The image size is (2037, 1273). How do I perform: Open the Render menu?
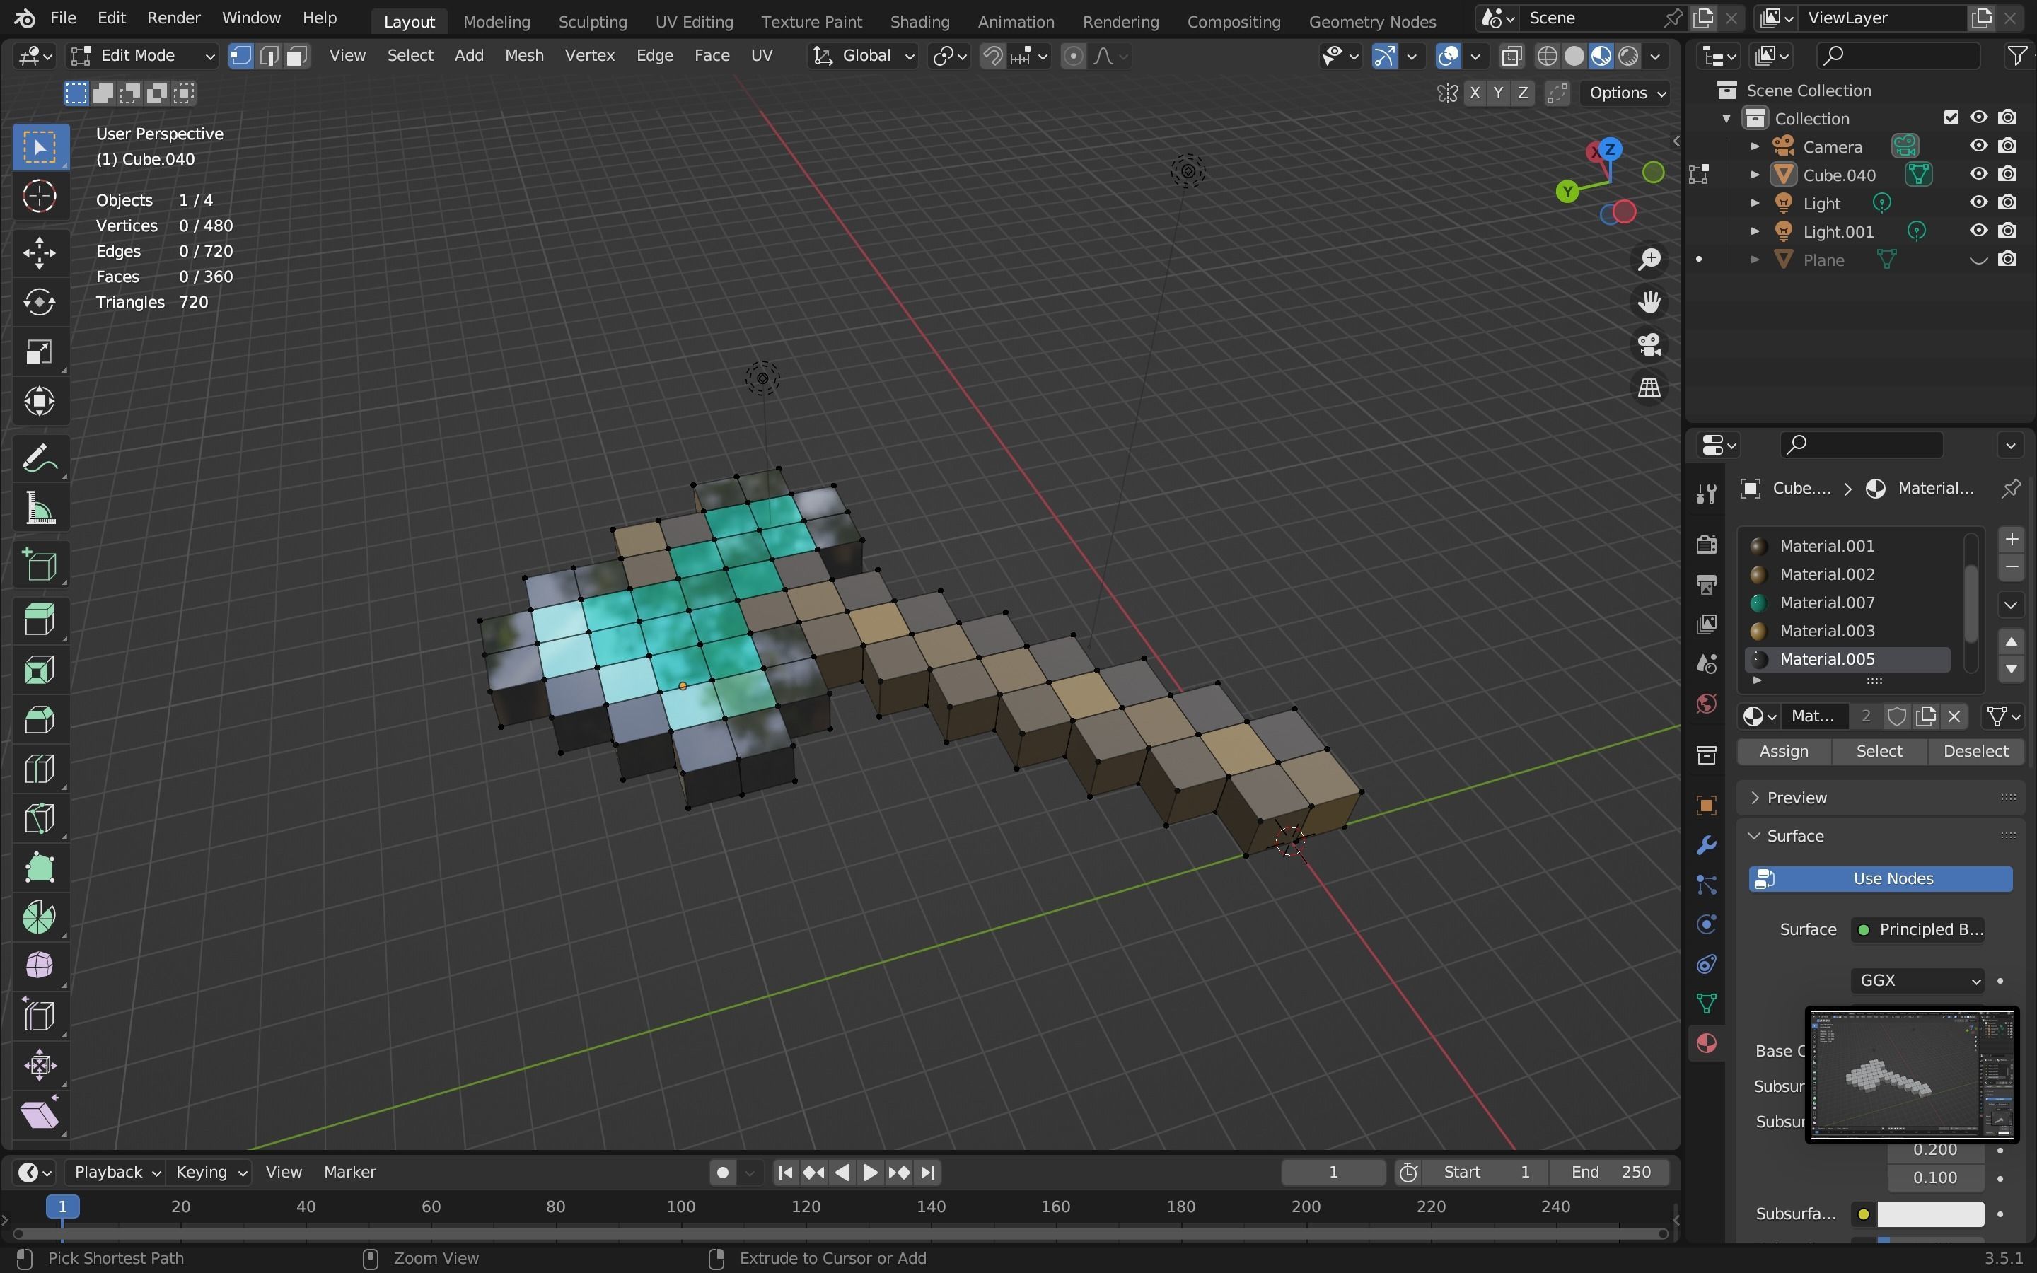(173, 18)
